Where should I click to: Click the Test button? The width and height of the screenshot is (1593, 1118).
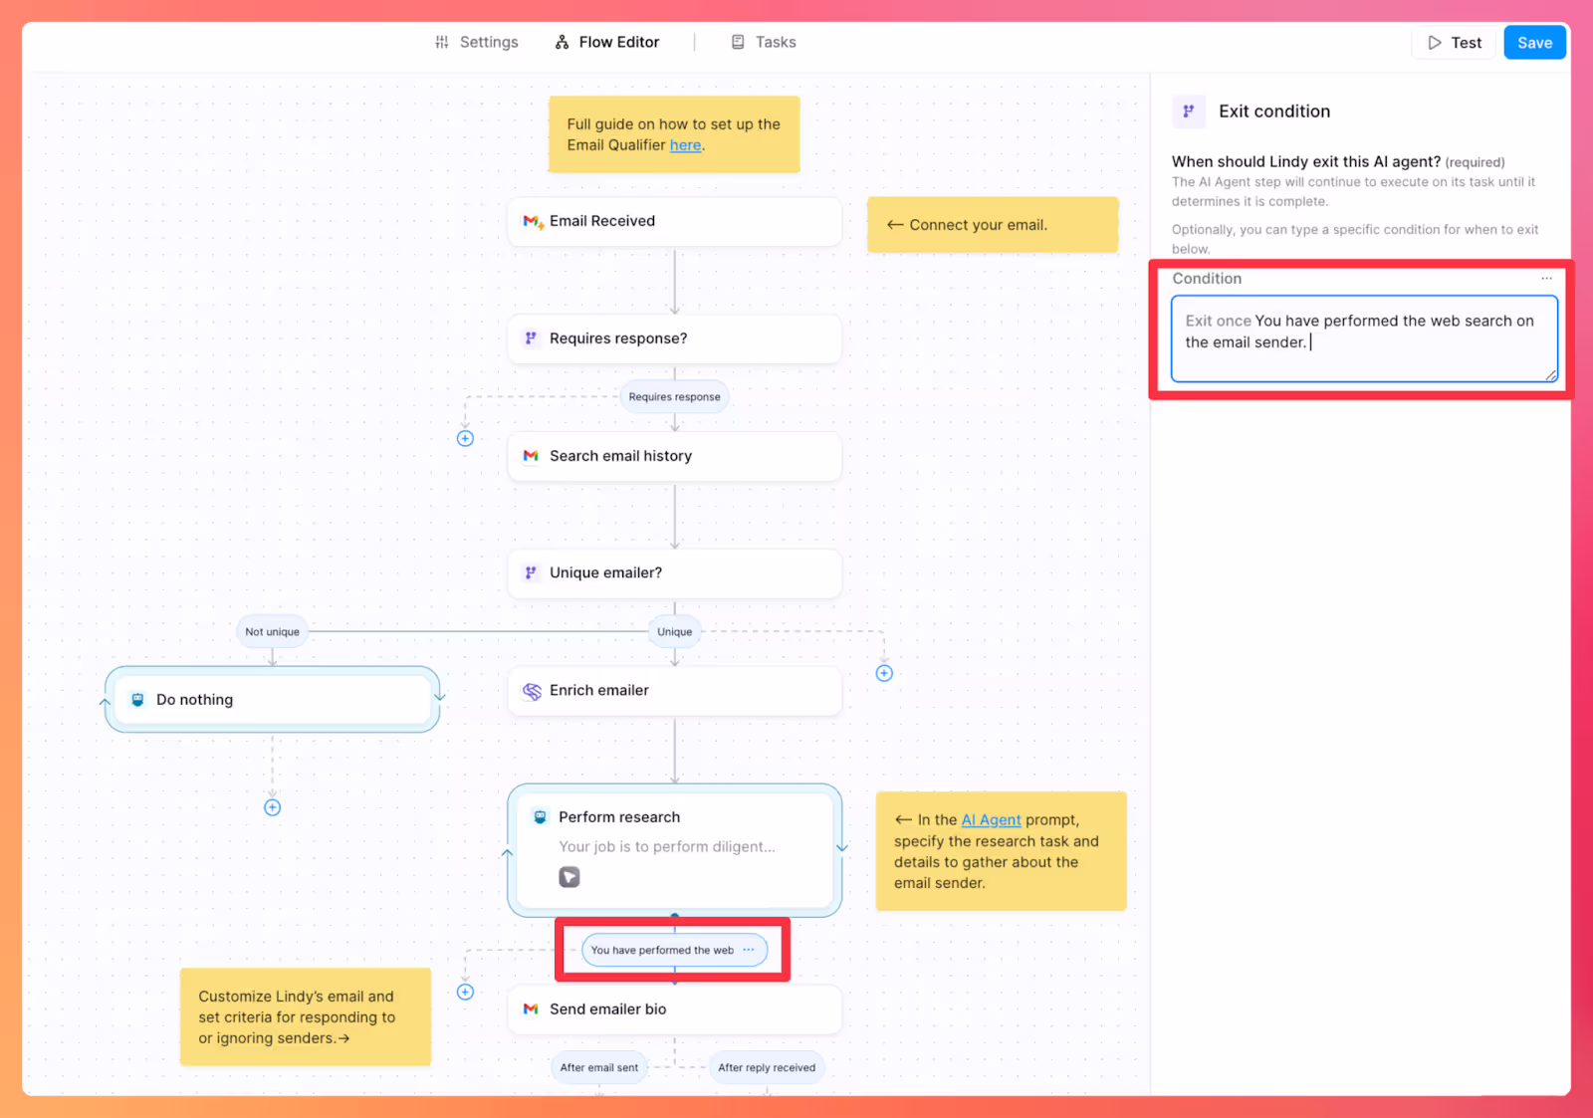[1454, 43]
